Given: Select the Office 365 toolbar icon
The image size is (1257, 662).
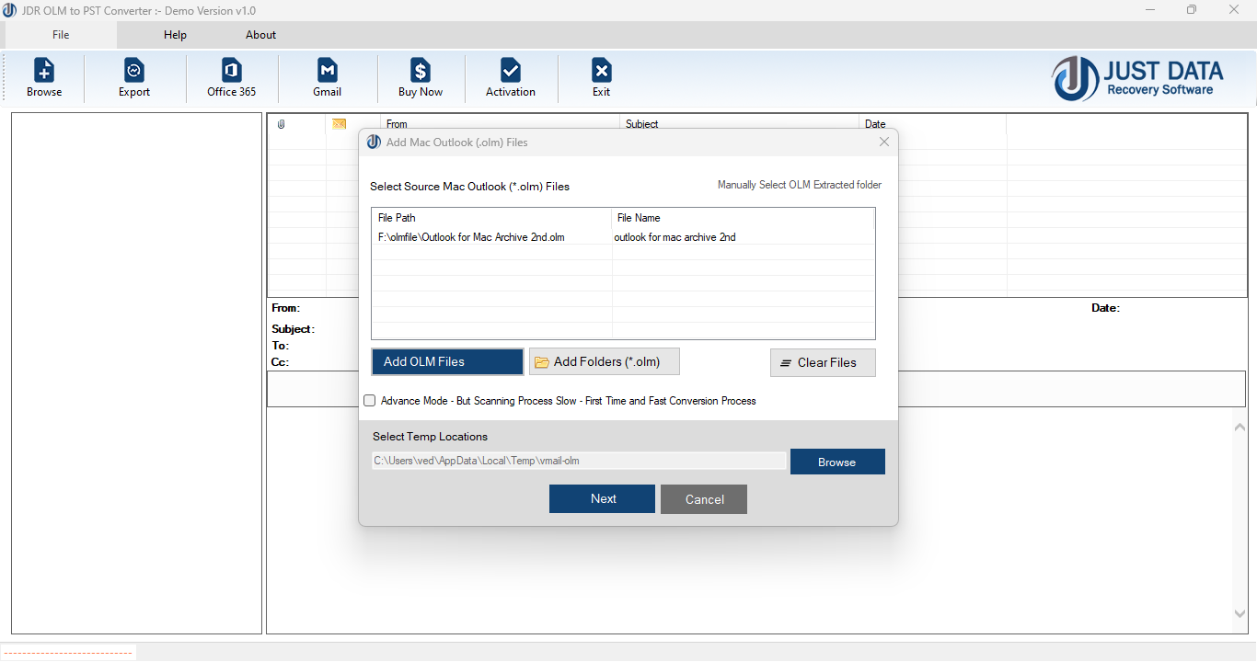Looking at the screenshot, I should [232, 77].
